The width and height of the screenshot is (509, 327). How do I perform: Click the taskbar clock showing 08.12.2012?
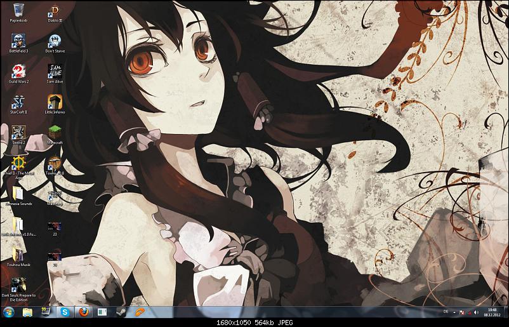[492, 312]
